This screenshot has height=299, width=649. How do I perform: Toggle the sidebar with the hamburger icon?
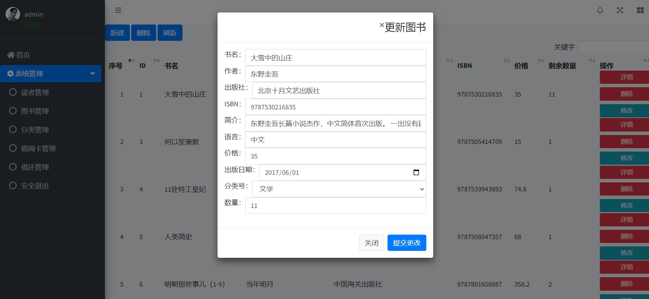click(x=118, y=10)
